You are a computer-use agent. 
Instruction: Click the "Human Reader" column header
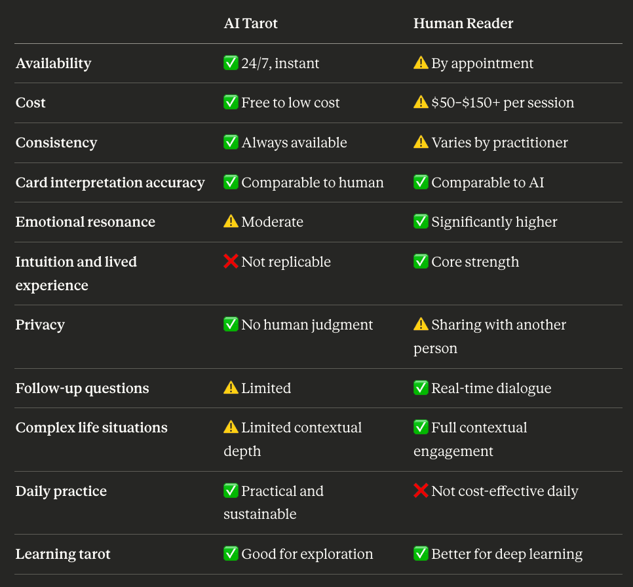point(463,24)
